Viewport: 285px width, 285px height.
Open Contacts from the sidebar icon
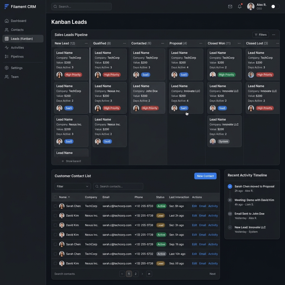6,30
